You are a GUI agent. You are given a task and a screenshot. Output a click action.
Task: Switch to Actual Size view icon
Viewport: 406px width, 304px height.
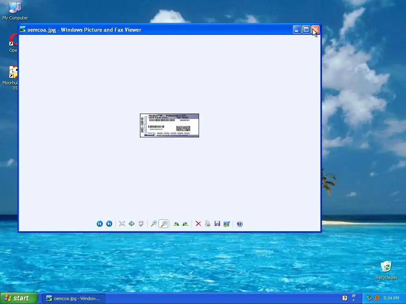pos(132,224)
